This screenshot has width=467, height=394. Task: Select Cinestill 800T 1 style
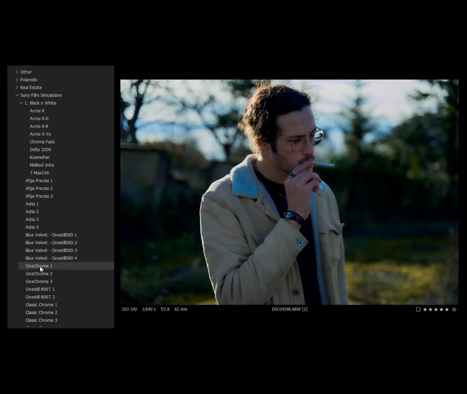40,289
